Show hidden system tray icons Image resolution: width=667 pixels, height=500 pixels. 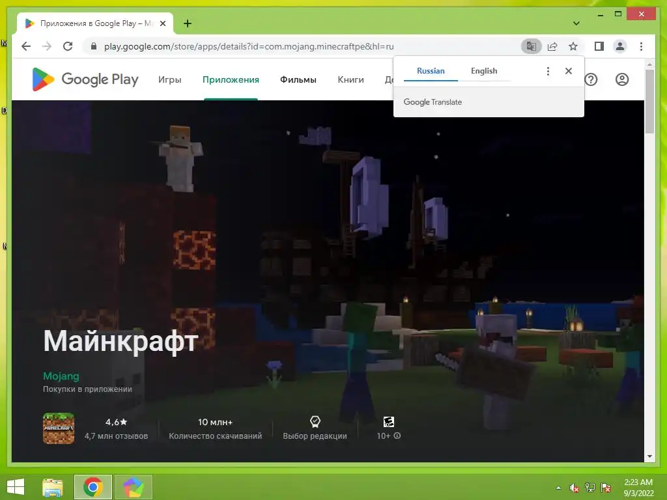click(558, 488)
